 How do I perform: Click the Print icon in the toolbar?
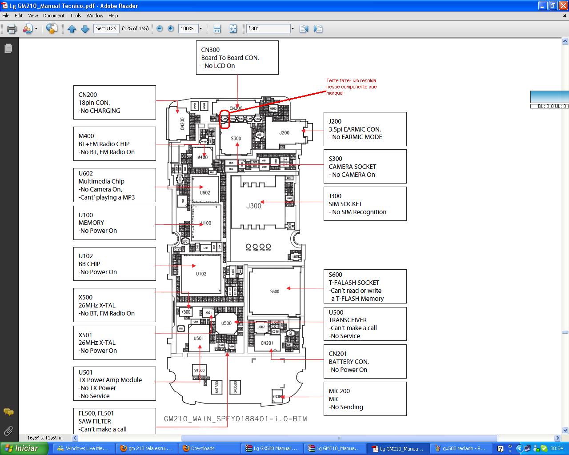coord(12,29)
